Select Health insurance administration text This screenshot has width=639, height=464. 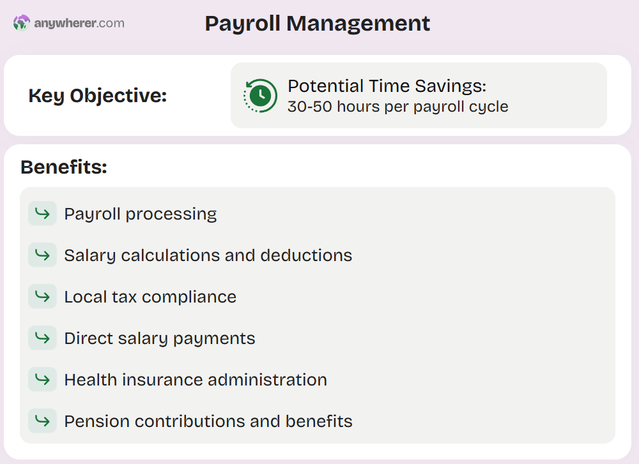196,380
